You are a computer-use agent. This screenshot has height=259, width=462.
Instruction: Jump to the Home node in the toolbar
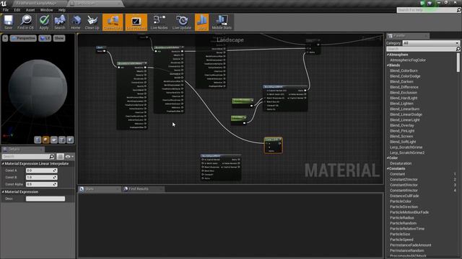[x=76, y=22]
